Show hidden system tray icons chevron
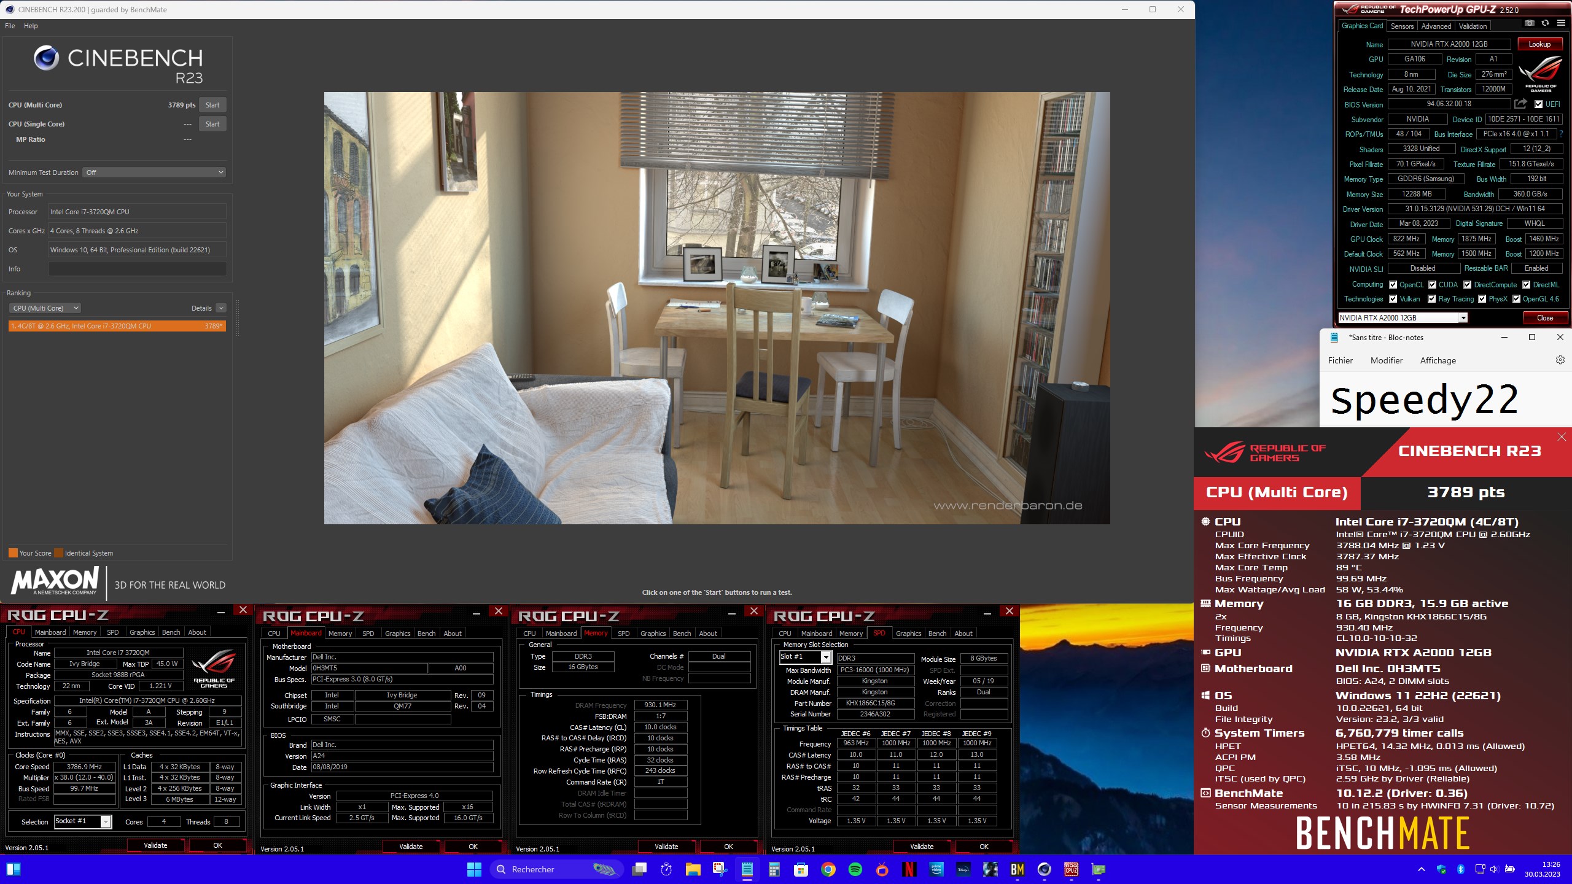Viewport: 1572px width, 884px height. pyautogui.click(x=1421, y=869)
